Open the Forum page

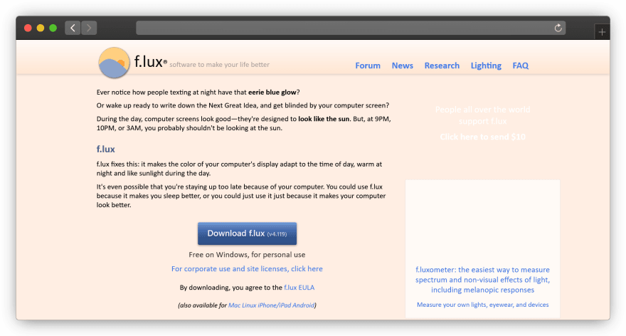[x=368, y=65]
